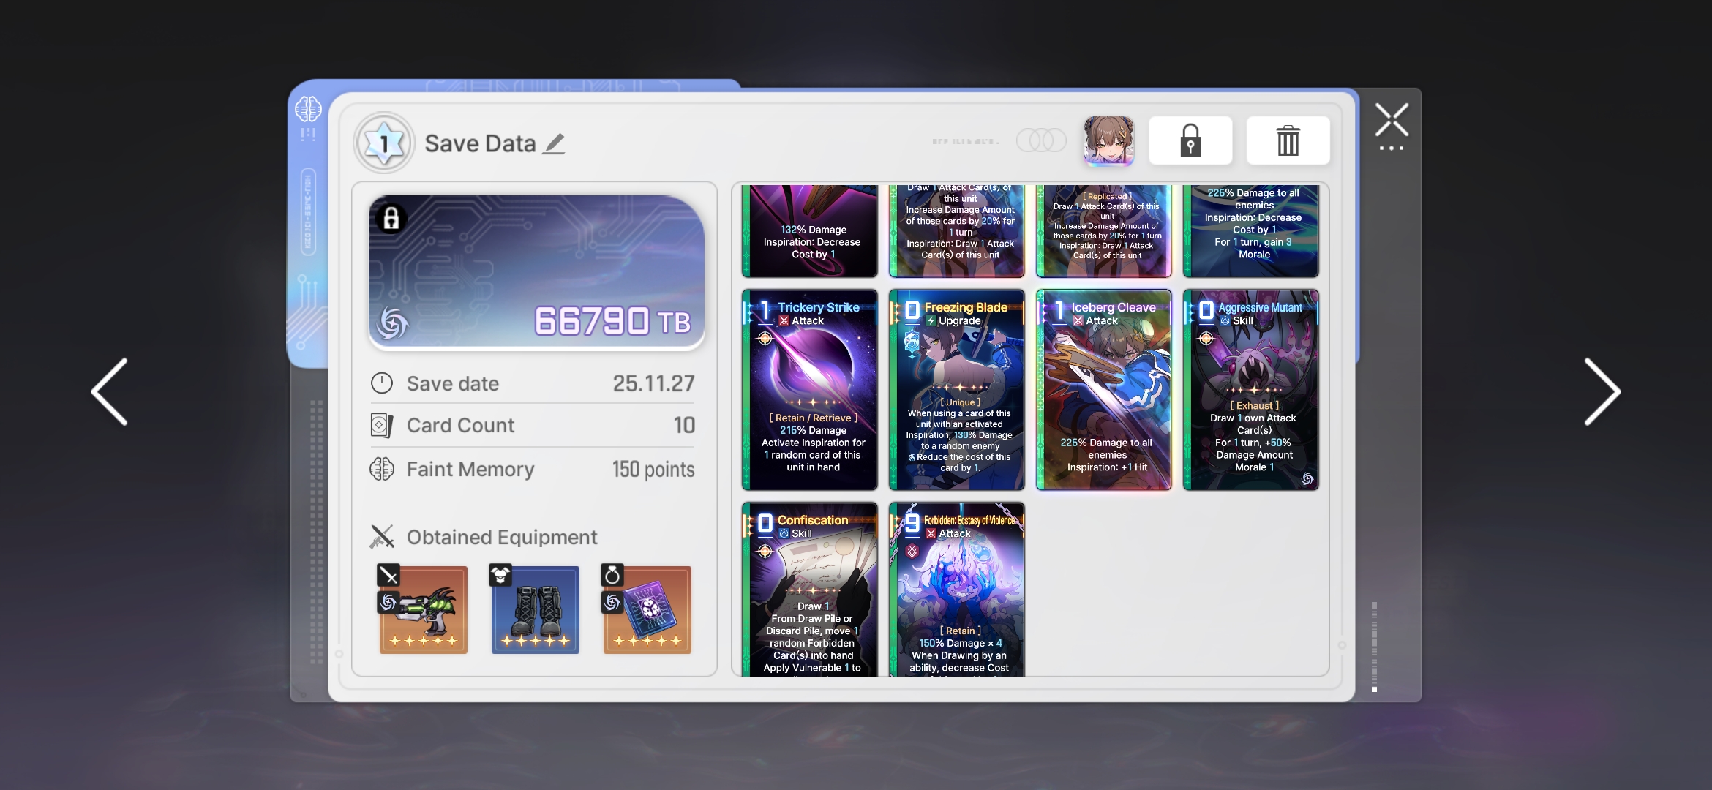Open the Confiscation skill card
The image size is (1712, 790).
pos(809,590)
